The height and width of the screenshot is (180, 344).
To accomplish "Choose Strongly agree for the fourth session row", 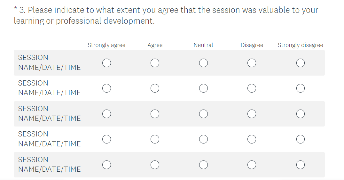I will click(106, 139).
